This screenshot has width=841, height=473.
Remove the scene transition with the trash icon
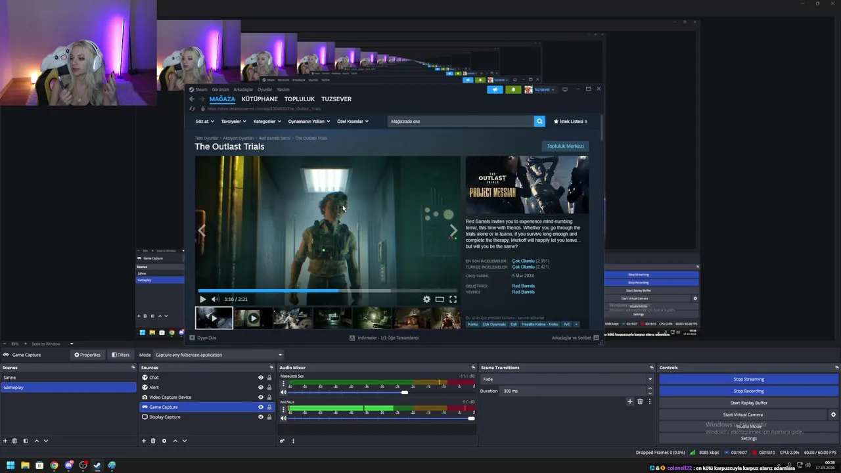640,401
